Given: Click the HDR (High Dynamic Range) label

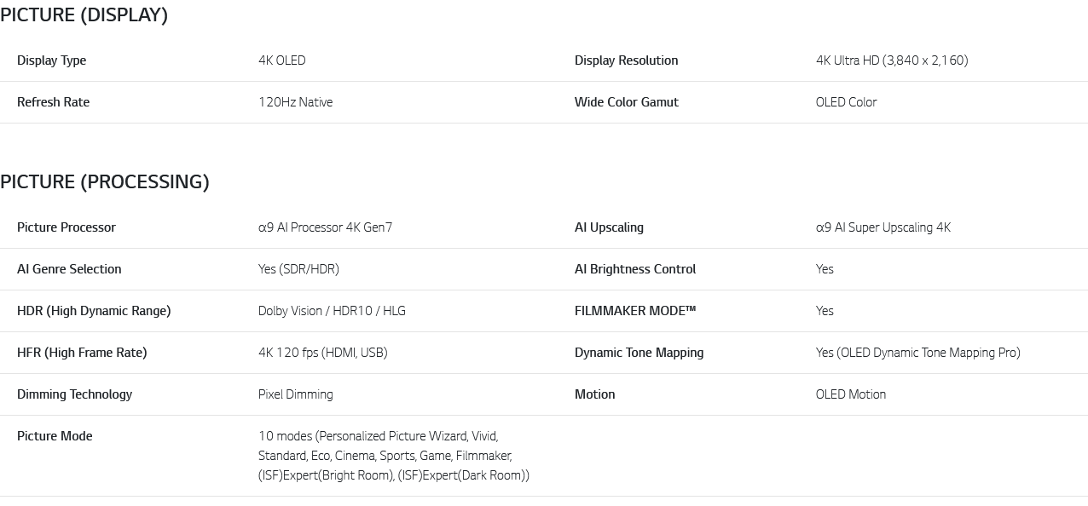Looking at the screenshot, I should click(x=94, y=311).
